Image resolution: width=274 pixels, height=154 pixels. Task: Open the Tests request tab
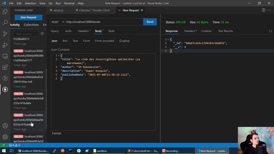click(x=111, y=31)
